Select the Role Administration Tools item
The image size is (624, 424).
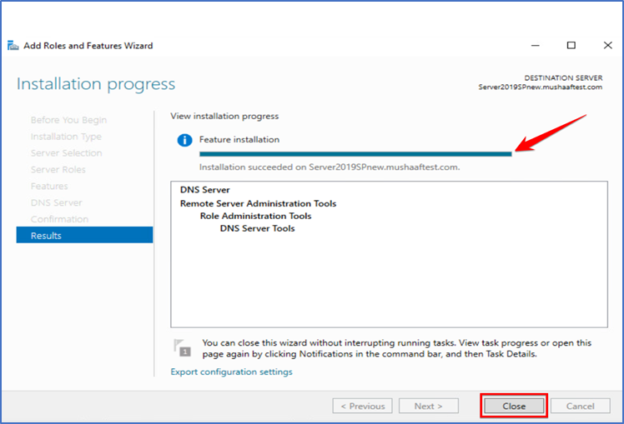point(255,217)
